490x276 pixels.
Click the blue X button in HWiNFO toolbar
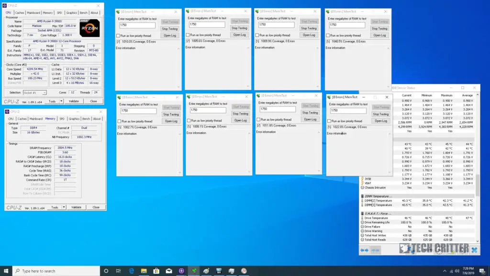coord(474,250)
